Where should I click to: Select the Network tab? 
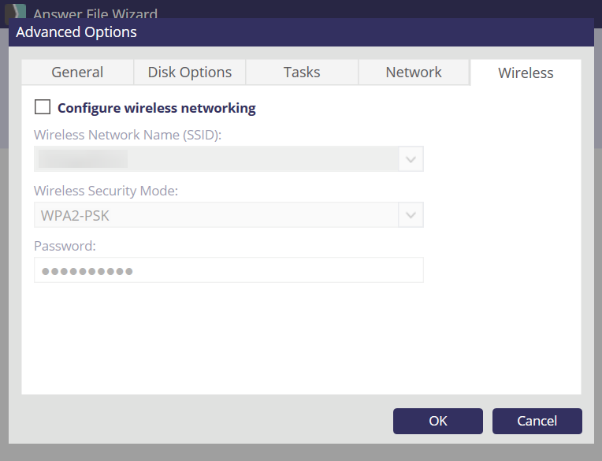coord(414,72)
